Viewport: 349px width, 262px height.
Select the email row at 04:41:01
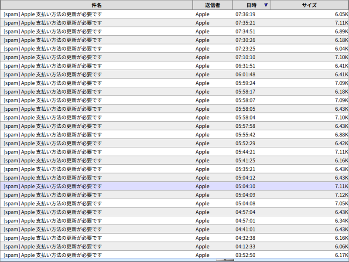tap(174, 229)
